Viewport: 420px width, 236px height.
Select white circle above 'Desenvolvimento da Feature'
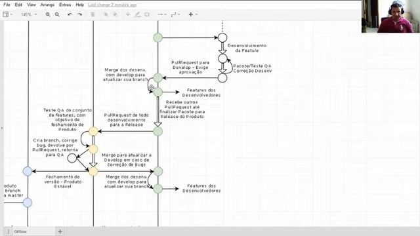pyautogui.click(x=222, y=37)
